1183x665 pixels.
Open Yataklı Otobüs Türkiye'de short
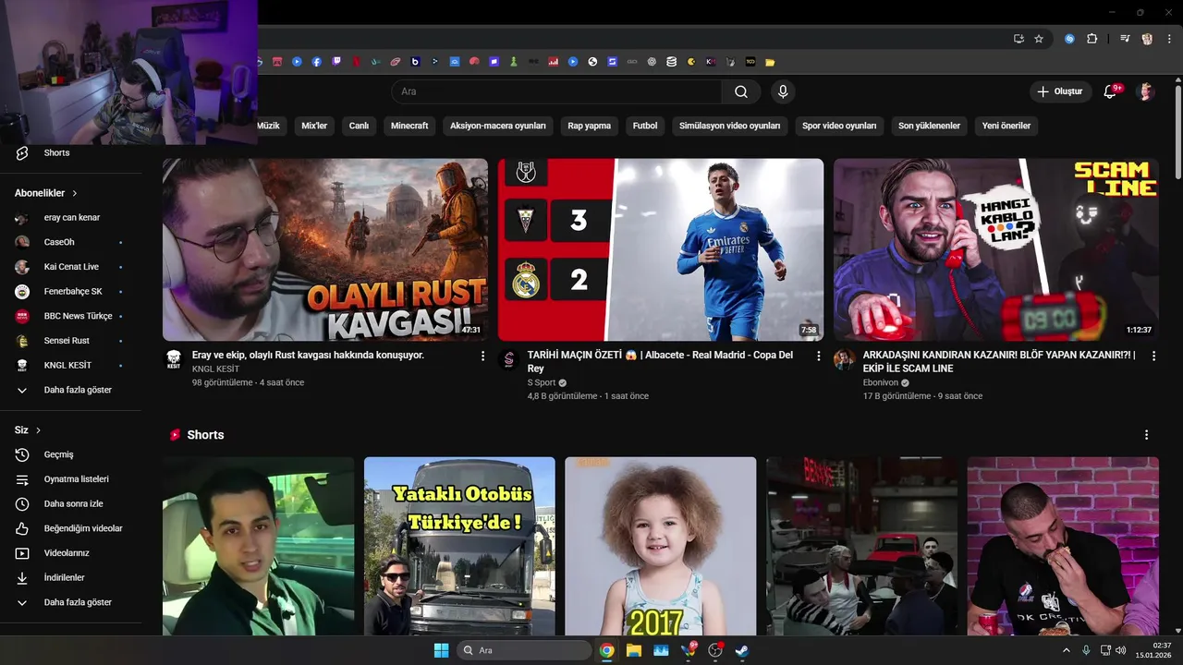[459, 546]
